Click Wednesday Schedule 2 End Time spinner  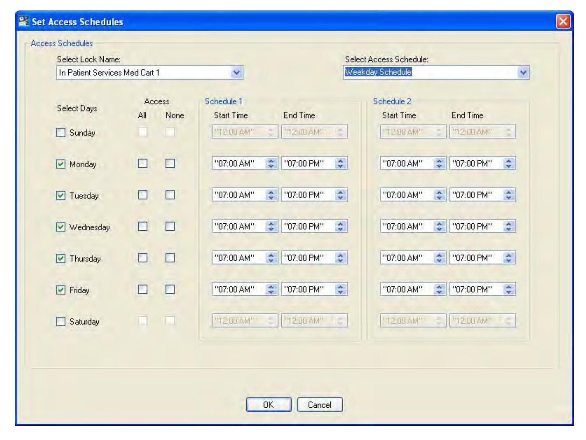click(509, 226)
